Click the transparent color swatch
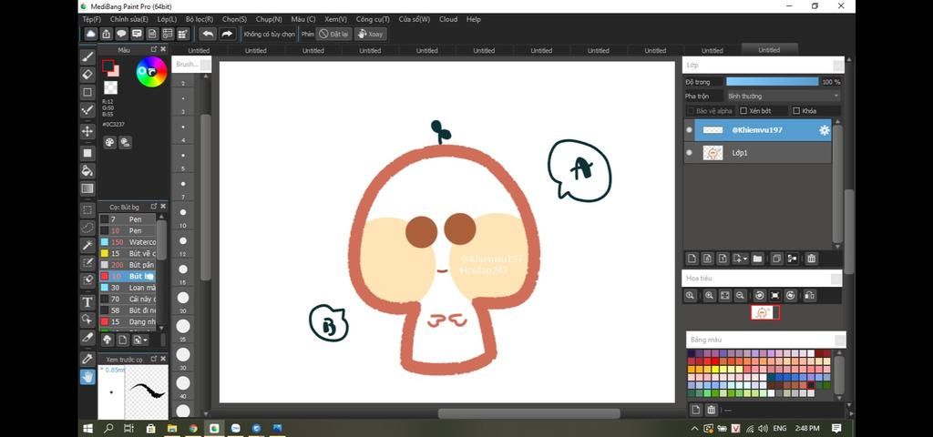This screenshot has width=933, height=437. tap(110, 88)
